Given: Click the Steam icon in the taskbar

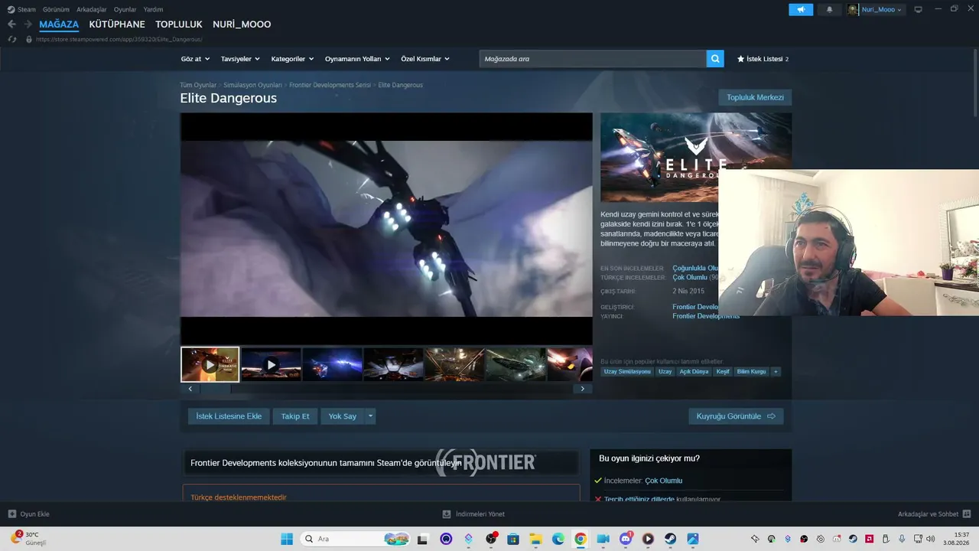Looking at the screenshot, I should pyautogui.click(x=670, y=539).
